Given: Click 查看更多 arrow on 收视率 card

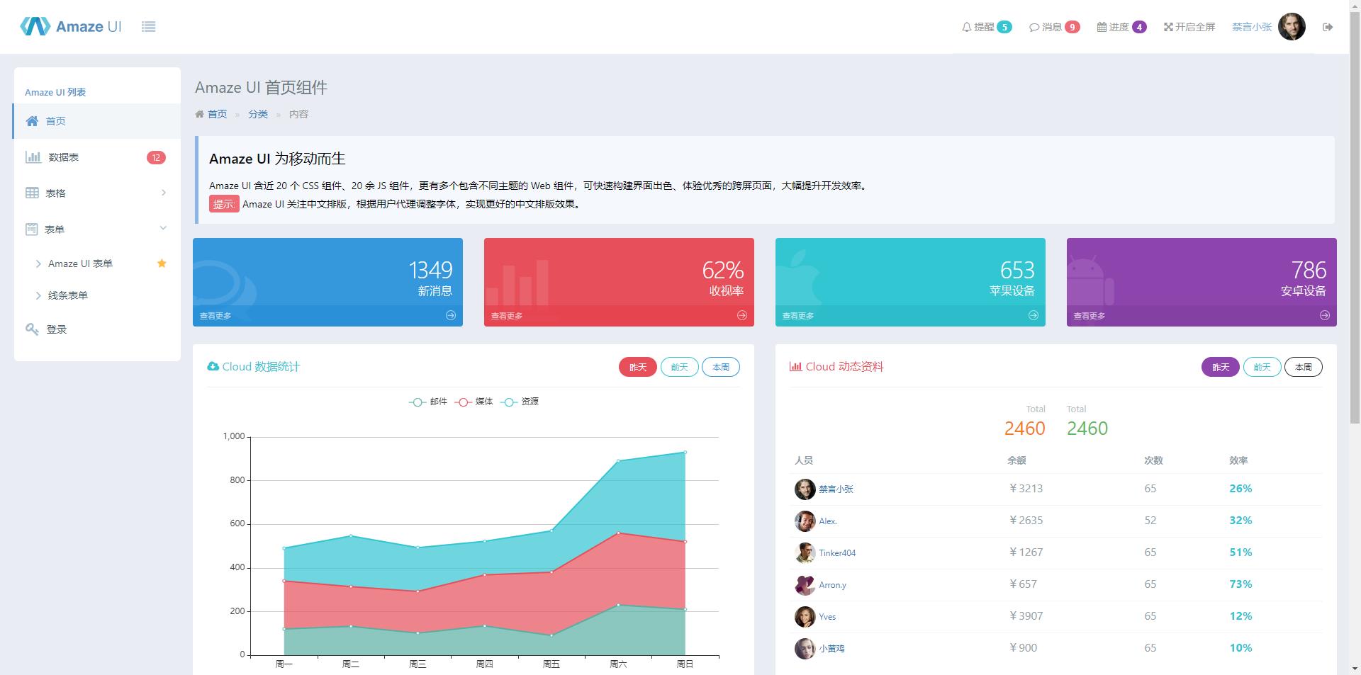Looking at the screenshot, I should point(742,316).
